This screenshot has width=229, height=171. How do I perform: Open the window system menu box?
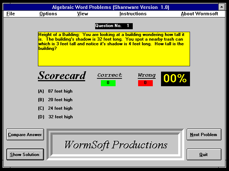[x=4, y=7]
